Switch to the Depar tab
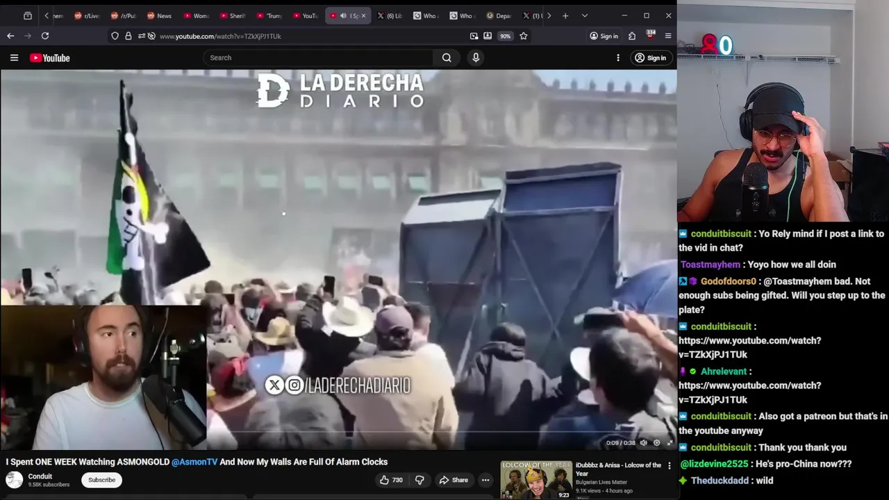Screen dimensions: 889x500 coord(499,15)
